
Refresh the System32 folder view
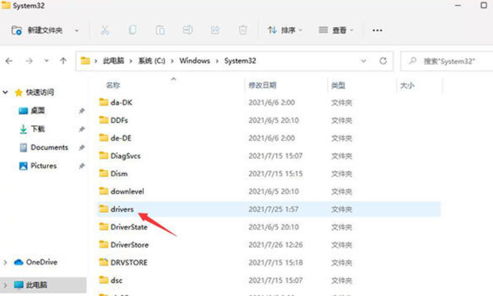click(383, 60)
